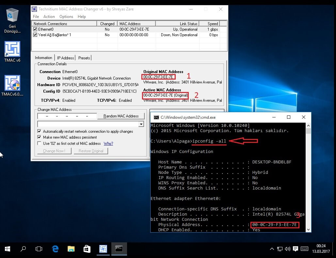
Task: Uncheck the Ethernet0 connection checkbox
Action: pyautogui.click(x=35, y=29)
